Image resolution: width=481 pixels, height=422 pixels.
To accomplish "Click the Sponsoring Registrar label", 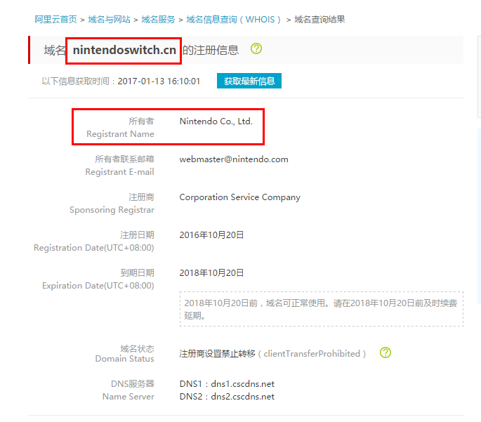I will 112,210.
